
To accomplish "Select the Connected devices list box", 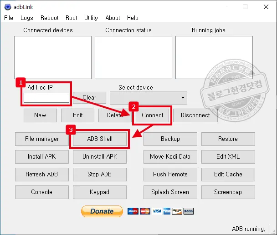I will (53, 57).
